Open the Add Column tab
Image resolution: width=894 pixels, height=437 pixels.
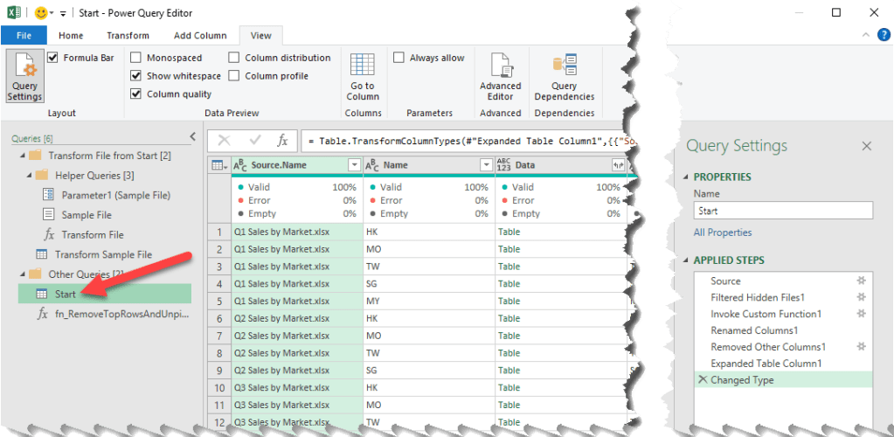tap(200, 36)
